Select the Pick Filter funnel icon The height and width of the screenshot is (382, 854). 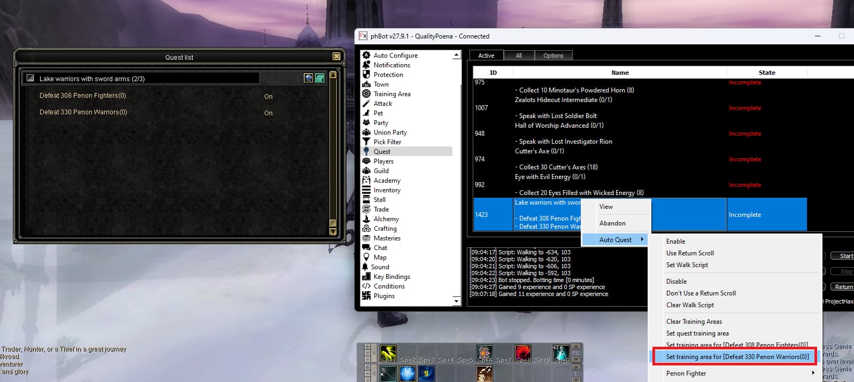(x=366, y=142)
